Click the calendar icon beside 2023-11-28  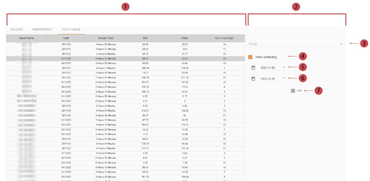253,67
